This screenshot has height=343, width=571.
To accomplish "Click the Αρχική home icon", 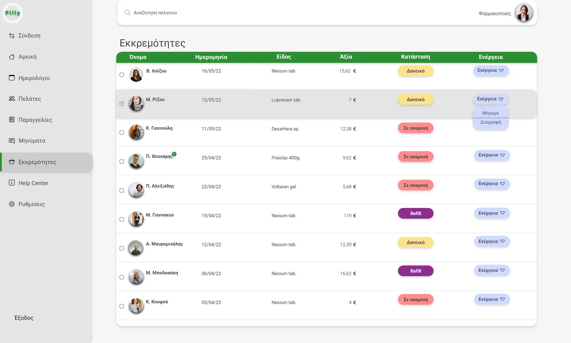I will pyautogui.click(x=12, y=57).
